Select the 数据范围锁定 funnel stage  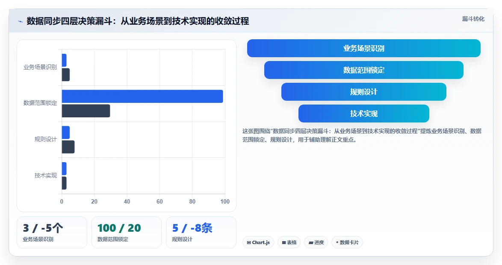(x=364, y=70)
